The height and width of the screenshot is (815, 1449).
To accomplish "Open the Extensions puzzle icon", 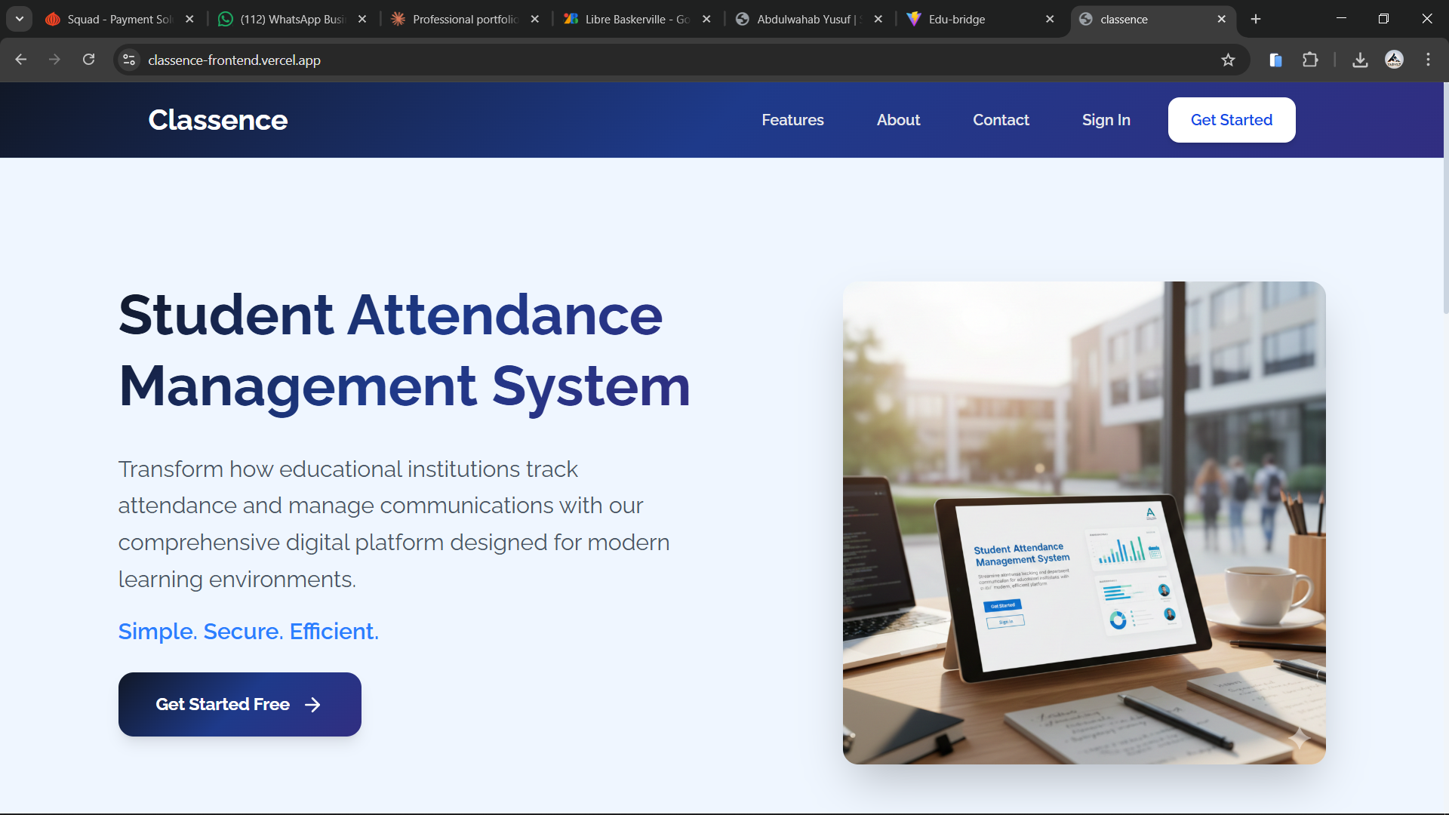I will tap(1310, 60).
